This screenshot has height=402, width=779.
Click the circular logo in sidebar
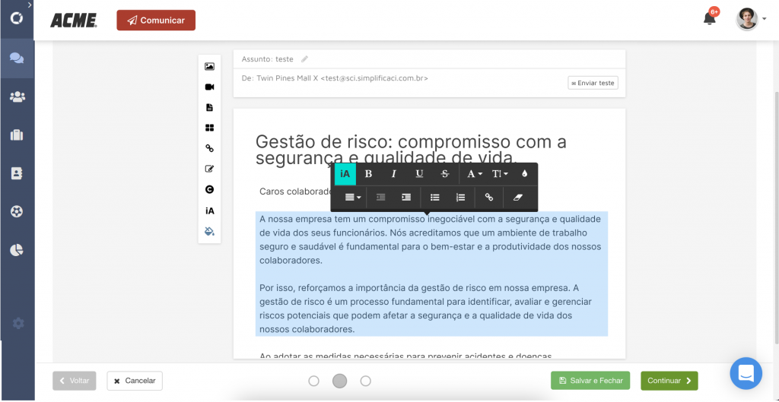coord(17,19)
